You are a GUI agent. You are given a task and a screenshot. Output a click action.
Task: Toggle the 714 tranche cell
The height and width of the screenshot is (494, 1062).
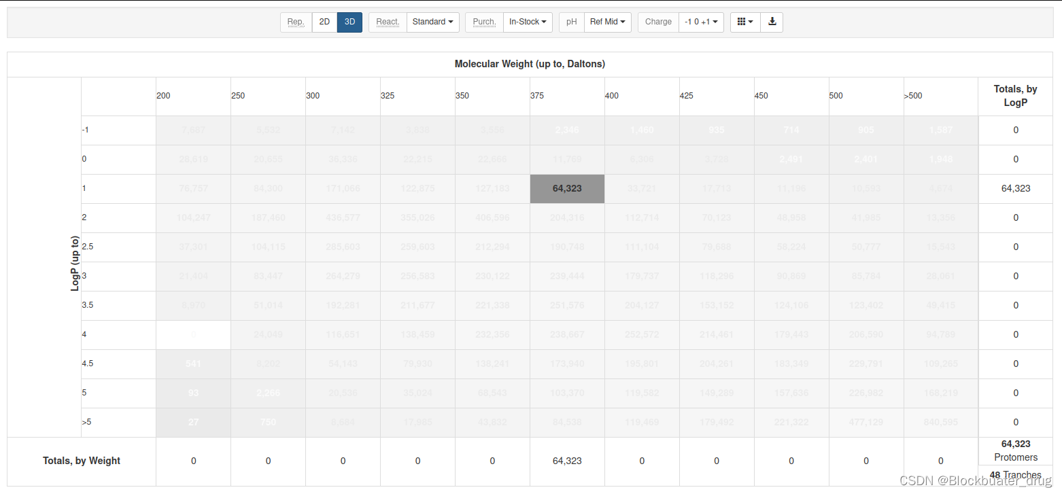pos(791,130)
